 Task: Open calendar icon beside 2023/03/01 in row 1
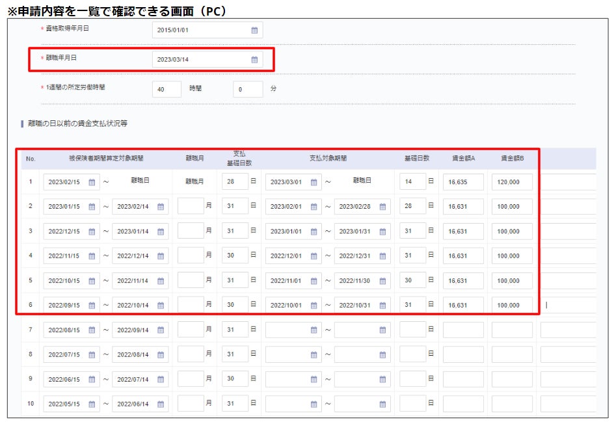click(314, 182)
